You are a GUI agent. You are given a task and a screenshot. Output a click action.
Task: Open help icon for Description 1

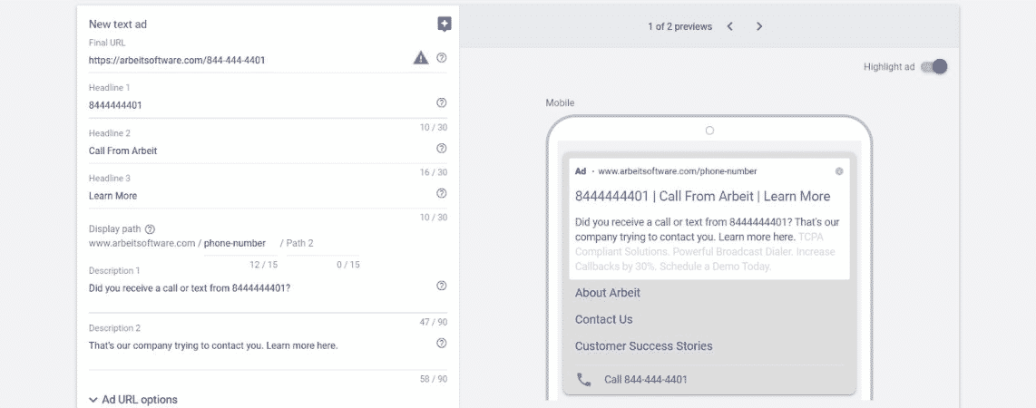click(x=442, y=286)
